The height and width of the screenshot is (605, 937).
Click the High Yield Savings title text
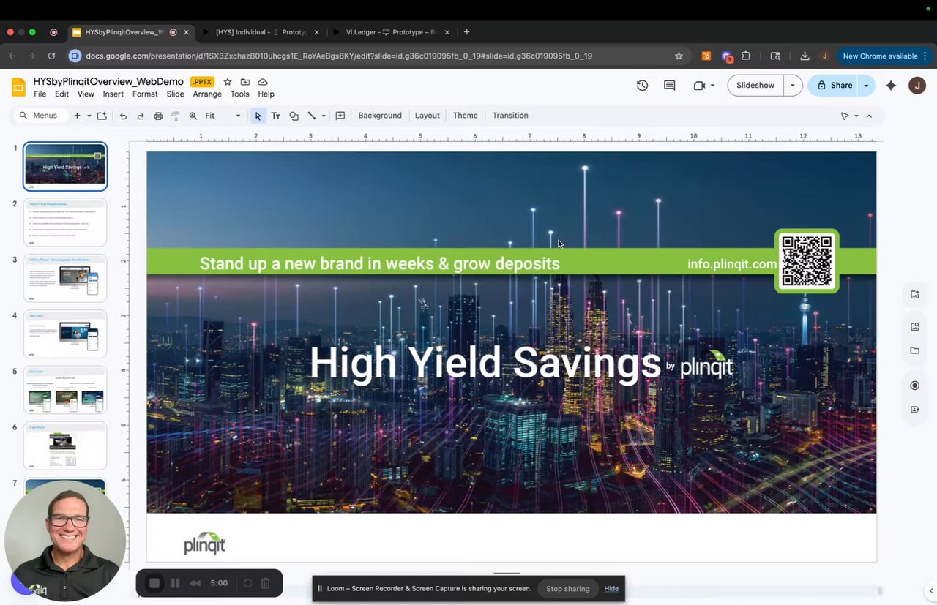point(485,363)
